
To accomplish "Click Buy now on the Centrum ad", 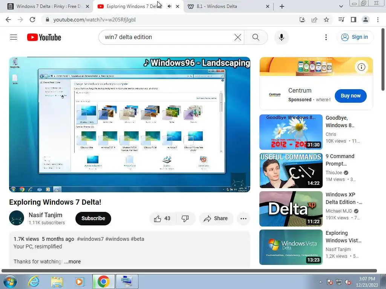I will (x=351, y=96).
